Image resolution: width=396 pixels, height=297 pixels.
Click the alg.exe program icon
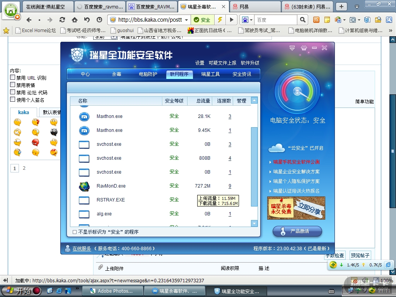[x=84, y=214]
